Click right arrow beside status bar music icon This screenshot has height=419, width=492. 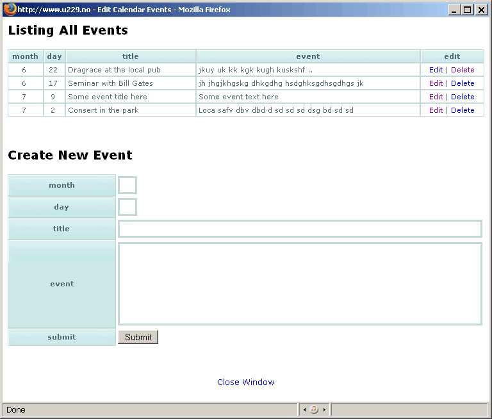pos(324,409)
